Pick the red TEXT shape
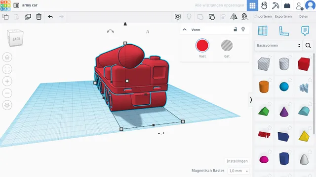 (264, 135)
